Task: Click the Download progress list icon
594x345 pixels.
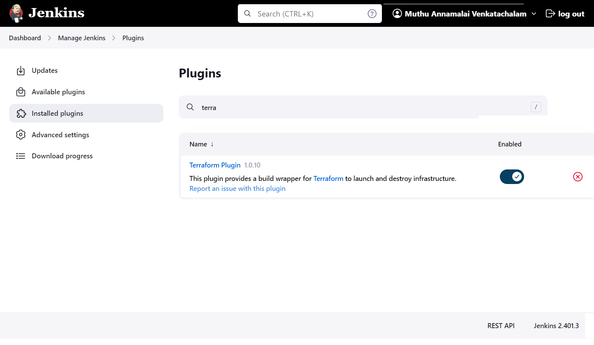Action: (x=21, y=156)
